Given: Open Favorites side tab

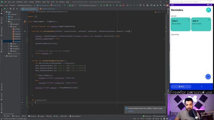Looking at the screenshot, I should pos(1,97).
